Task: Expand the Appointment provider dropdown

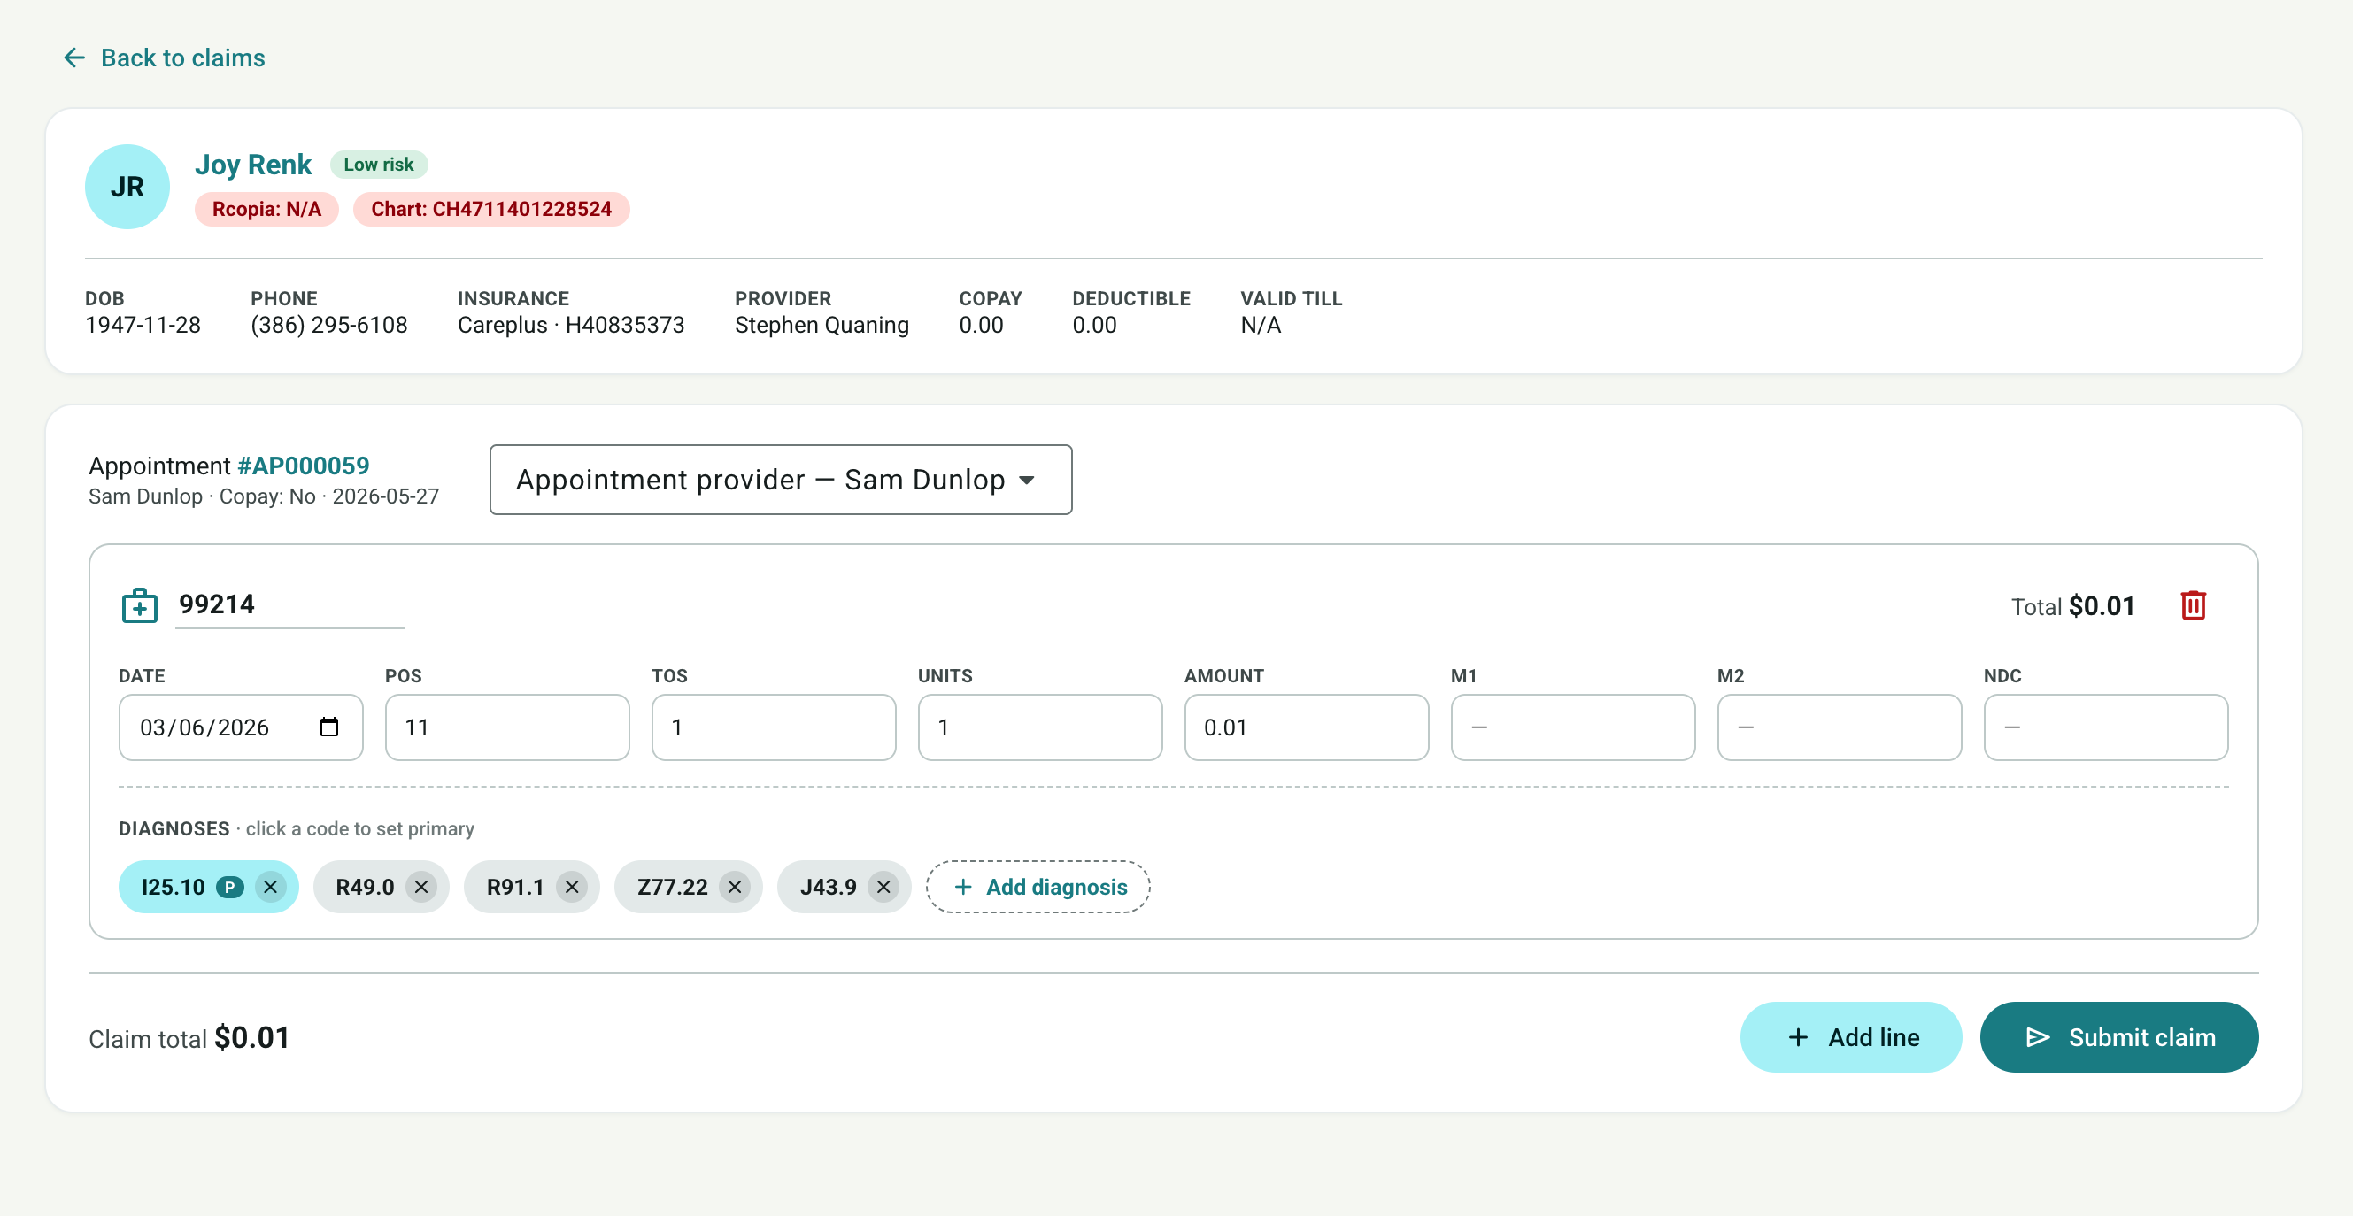Action: click(780, 480)
